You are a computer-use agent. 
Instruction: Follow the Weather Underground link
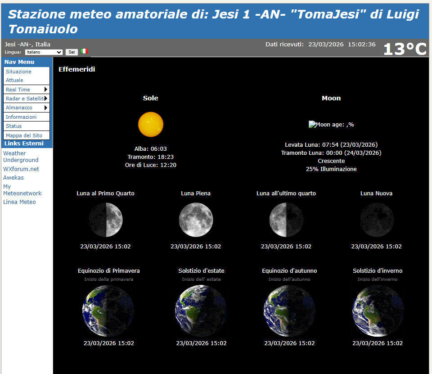tap(21, 157)
